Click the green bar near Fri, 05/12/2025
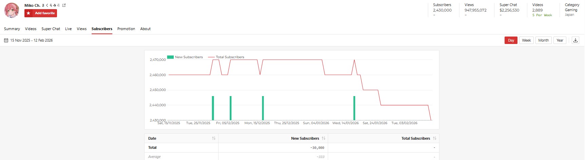This screenshot has width=585, height=160. click(x=231, y=108)
